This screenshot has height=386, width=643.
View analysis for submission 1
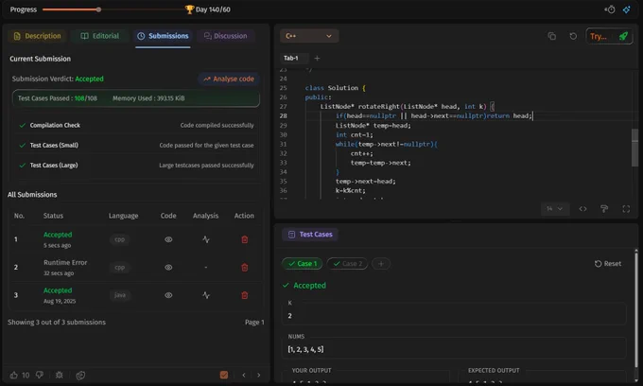(206, 239)
